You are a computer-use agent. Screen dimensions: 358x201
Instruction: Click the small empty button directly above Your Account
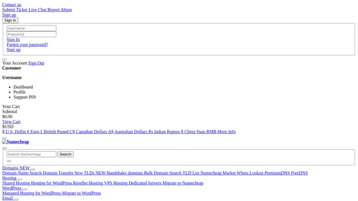4,60
